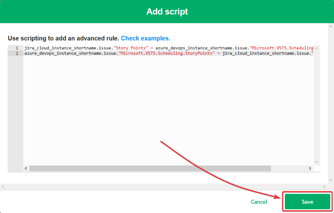Click the Cancel button
The image size is (334, 213).
(x=259, y=202)
